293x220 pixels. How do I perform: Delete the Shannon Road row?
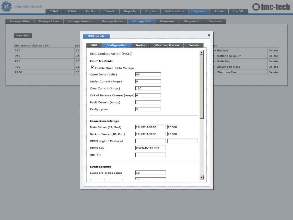pyautogui.click(x=273, y=72)
